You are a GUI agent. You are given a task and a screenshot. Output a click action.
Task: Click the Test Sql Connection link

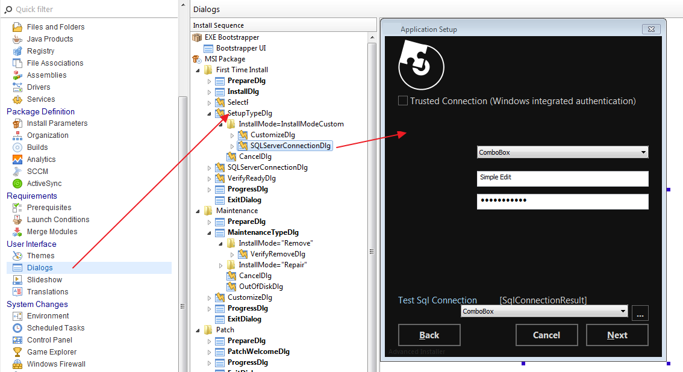437,300
